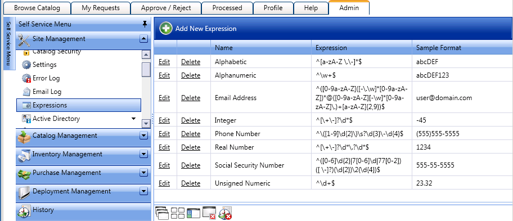Delete the Alphabetic expression

pos(191,62)
